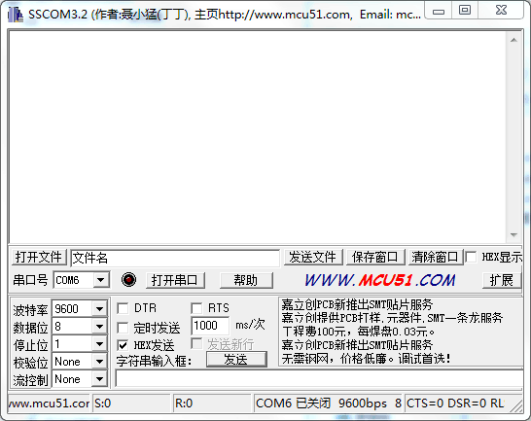Open the COM6 serial port dropdown
This screenshot has height=421, width=531.
pos(100,280)
